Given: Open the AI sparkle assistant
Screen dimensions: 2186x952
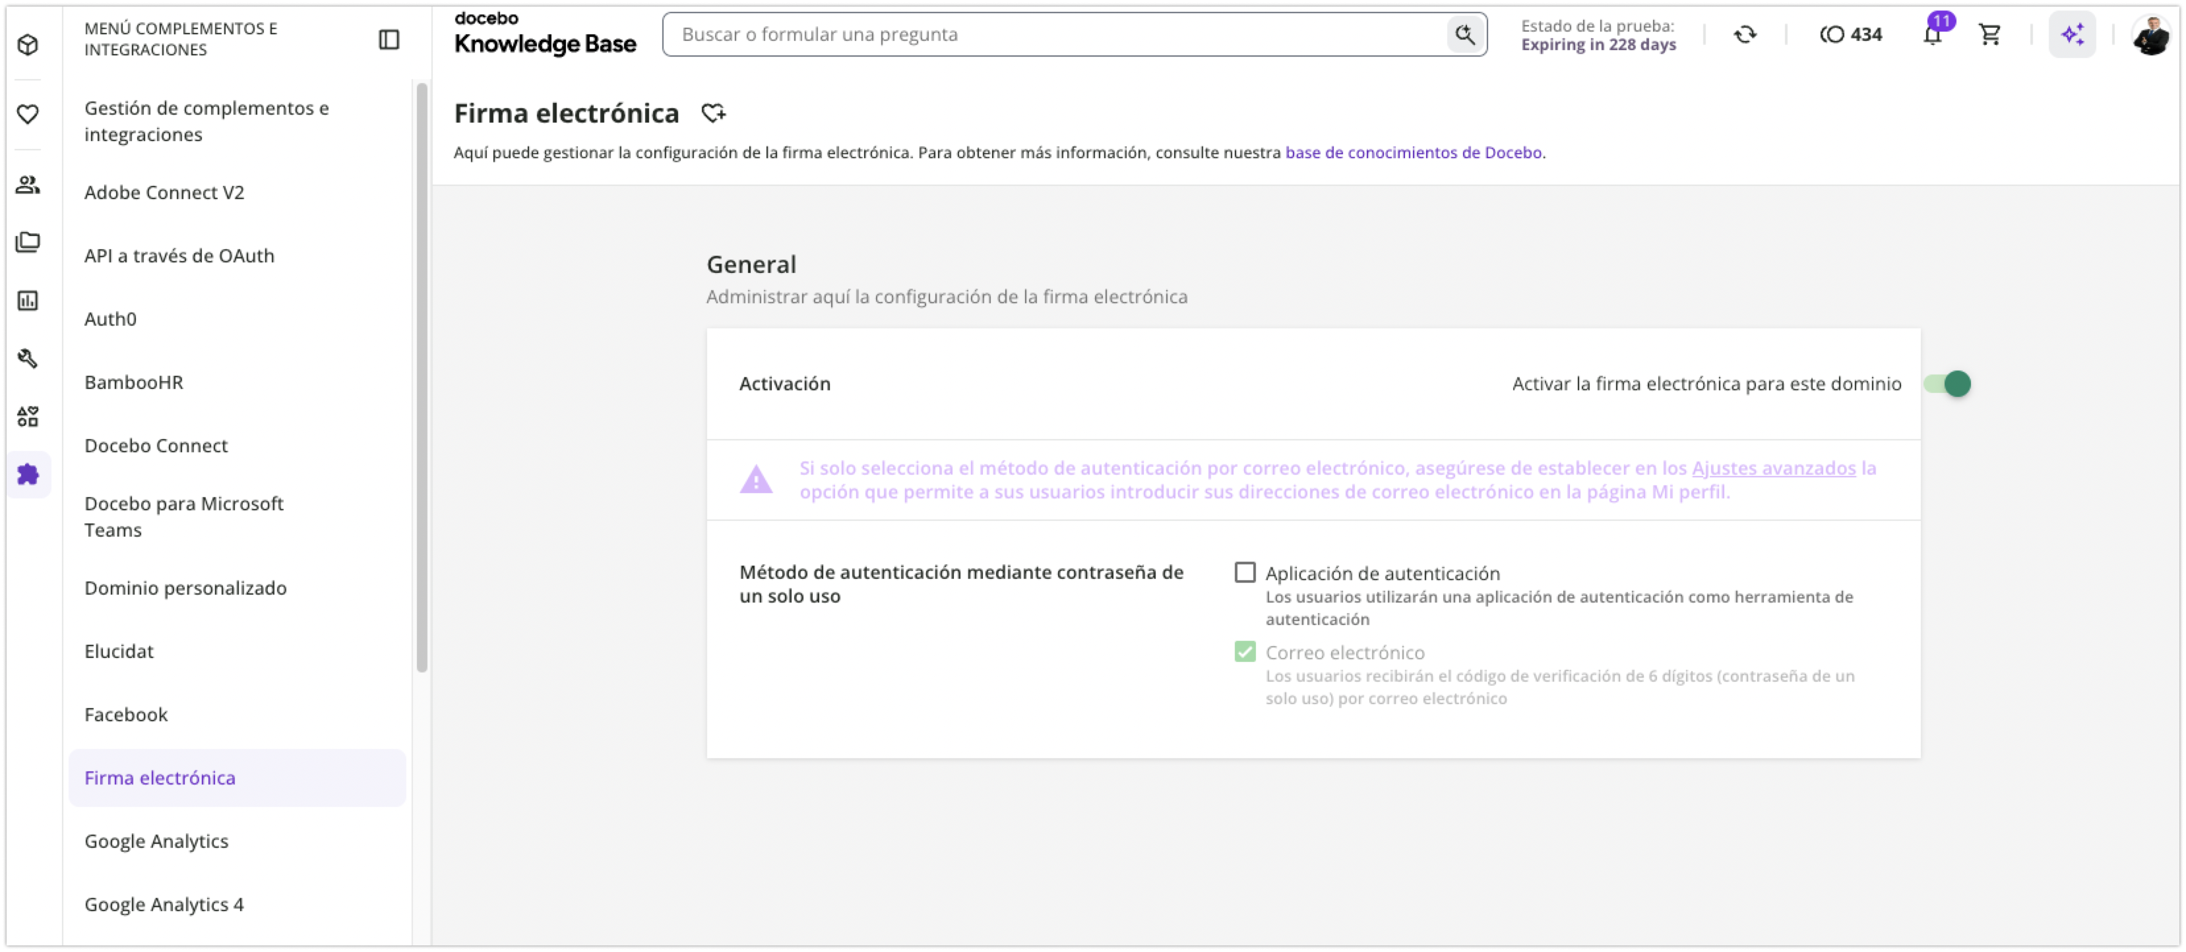Looking at the screenshot, I should tap(2071, 34).
